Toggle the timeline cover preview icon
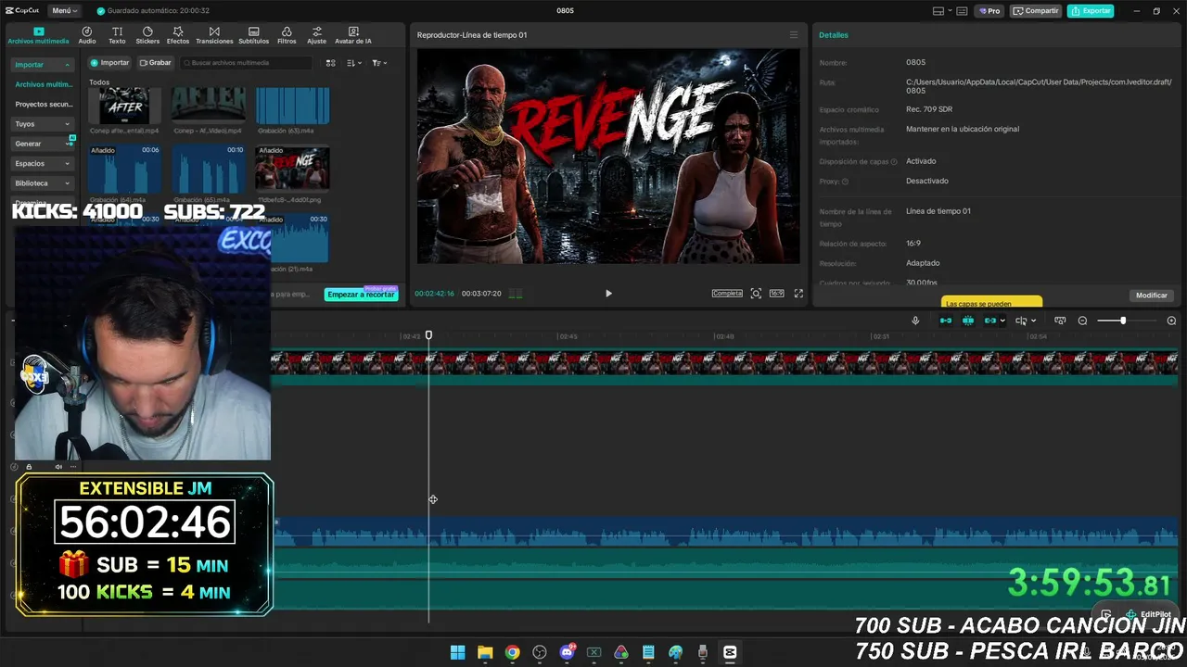The height and width of the screenshot is (667, 1187). pos(1060,321)
